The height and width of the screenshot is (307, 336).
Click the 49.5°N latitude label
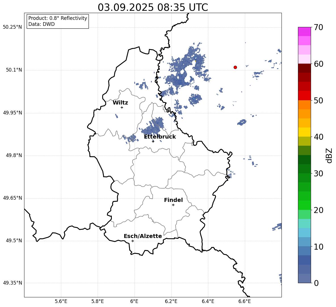14,241
